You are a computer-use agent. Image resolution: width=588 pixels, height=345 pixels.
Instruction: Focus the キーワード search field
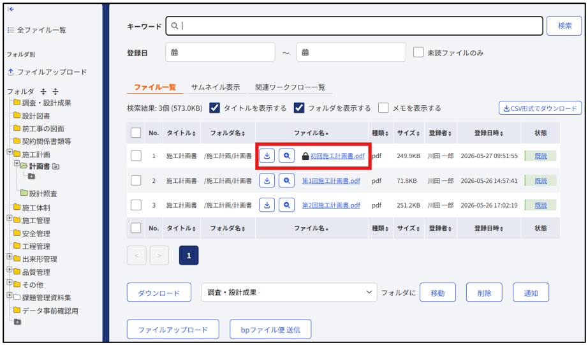(x=355, y=26)
